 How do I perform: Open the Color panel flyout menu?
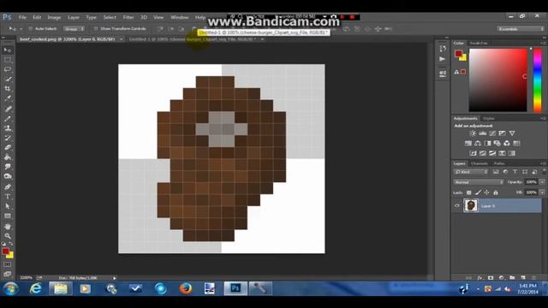click(x=543, y=43)
